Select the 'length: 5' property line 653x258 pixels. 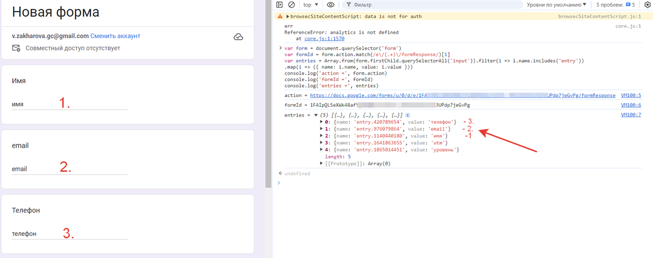pyautogui.click(x=338, y=157)
